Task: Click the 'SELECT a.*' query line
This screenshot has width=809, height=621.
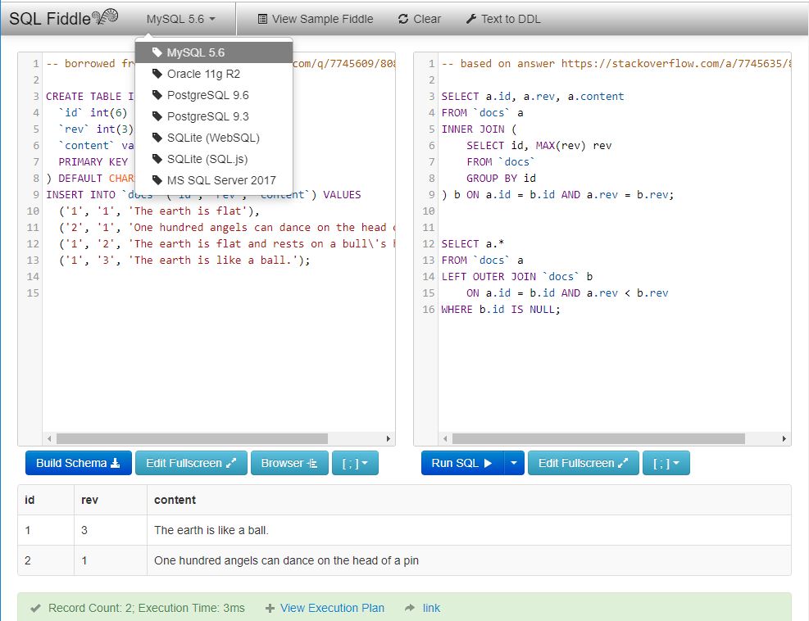Action: pos(473,243)
